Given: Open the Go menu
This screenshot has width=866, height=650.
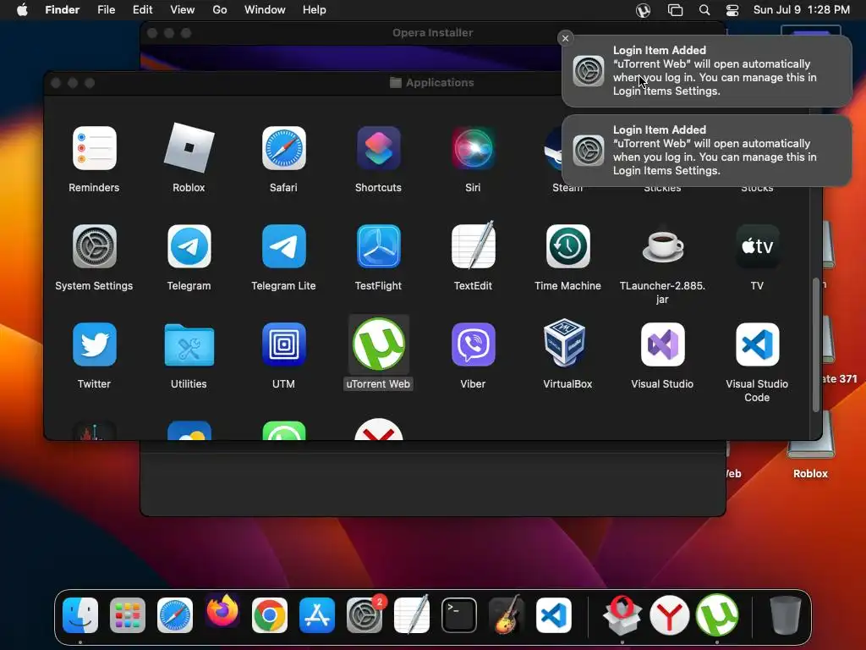Looking at the screenshot, I should [220, 10].
